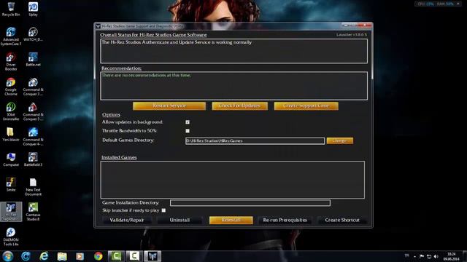Click Change next to games directory
467x262 pixels.
pos(340,140)
